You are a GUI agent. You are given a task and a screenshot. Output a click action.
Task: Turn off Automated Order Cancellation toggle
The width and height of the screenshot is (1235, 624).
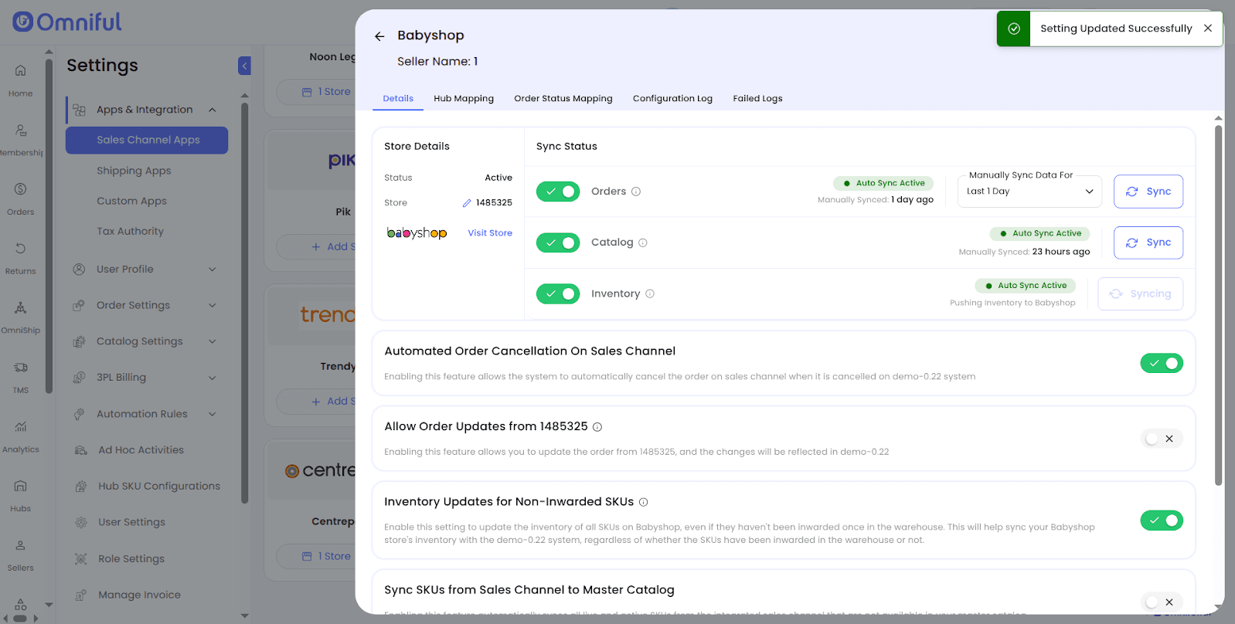[1162, 363]
